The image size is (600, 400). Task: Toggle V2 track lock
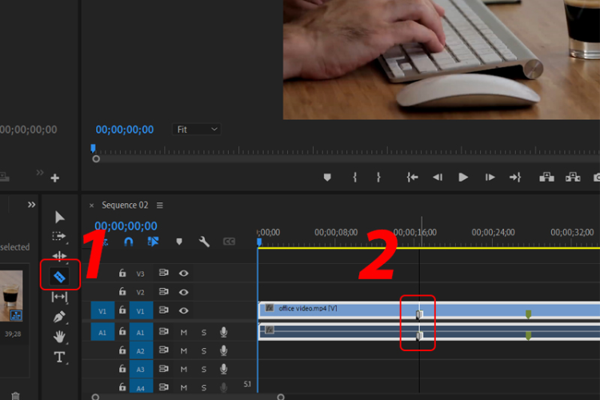[x=122, y=292]
